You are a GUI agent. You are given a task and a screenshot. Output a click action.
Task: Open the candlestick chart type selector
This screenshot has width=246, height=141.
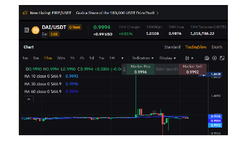pos(187,58)
